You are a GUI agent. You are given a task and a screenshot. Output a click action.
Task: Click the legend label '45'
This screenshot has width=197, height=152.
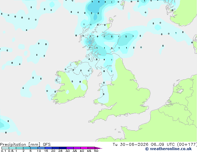pos(89,151)
